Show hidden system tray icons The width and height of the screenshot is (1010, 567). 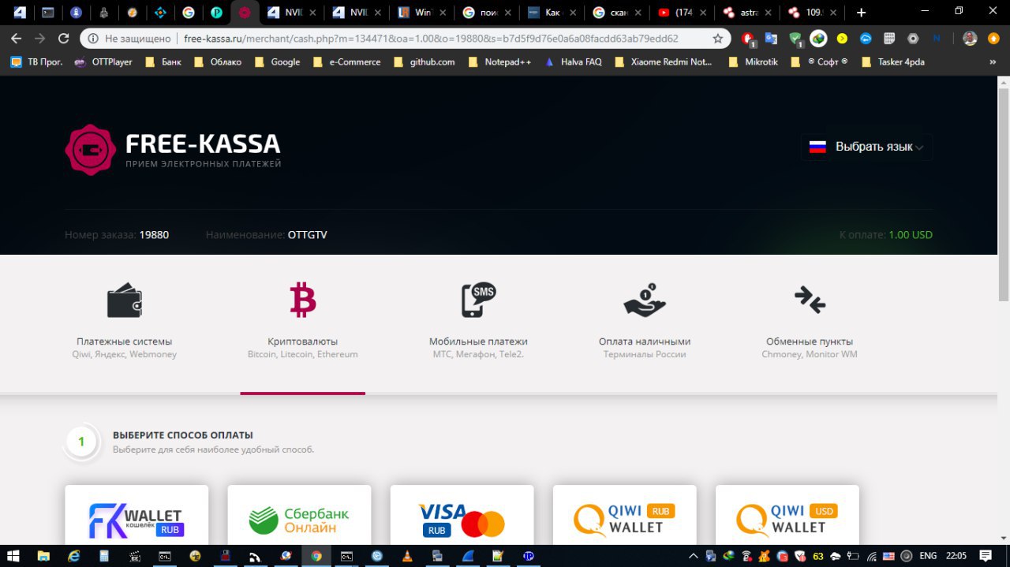click(x=694, y=556)
